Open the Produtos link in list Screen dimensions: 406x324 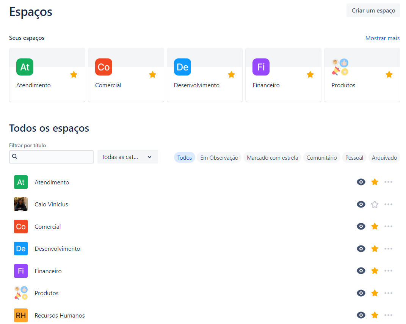pyautogui.click(x=47, y=293)
